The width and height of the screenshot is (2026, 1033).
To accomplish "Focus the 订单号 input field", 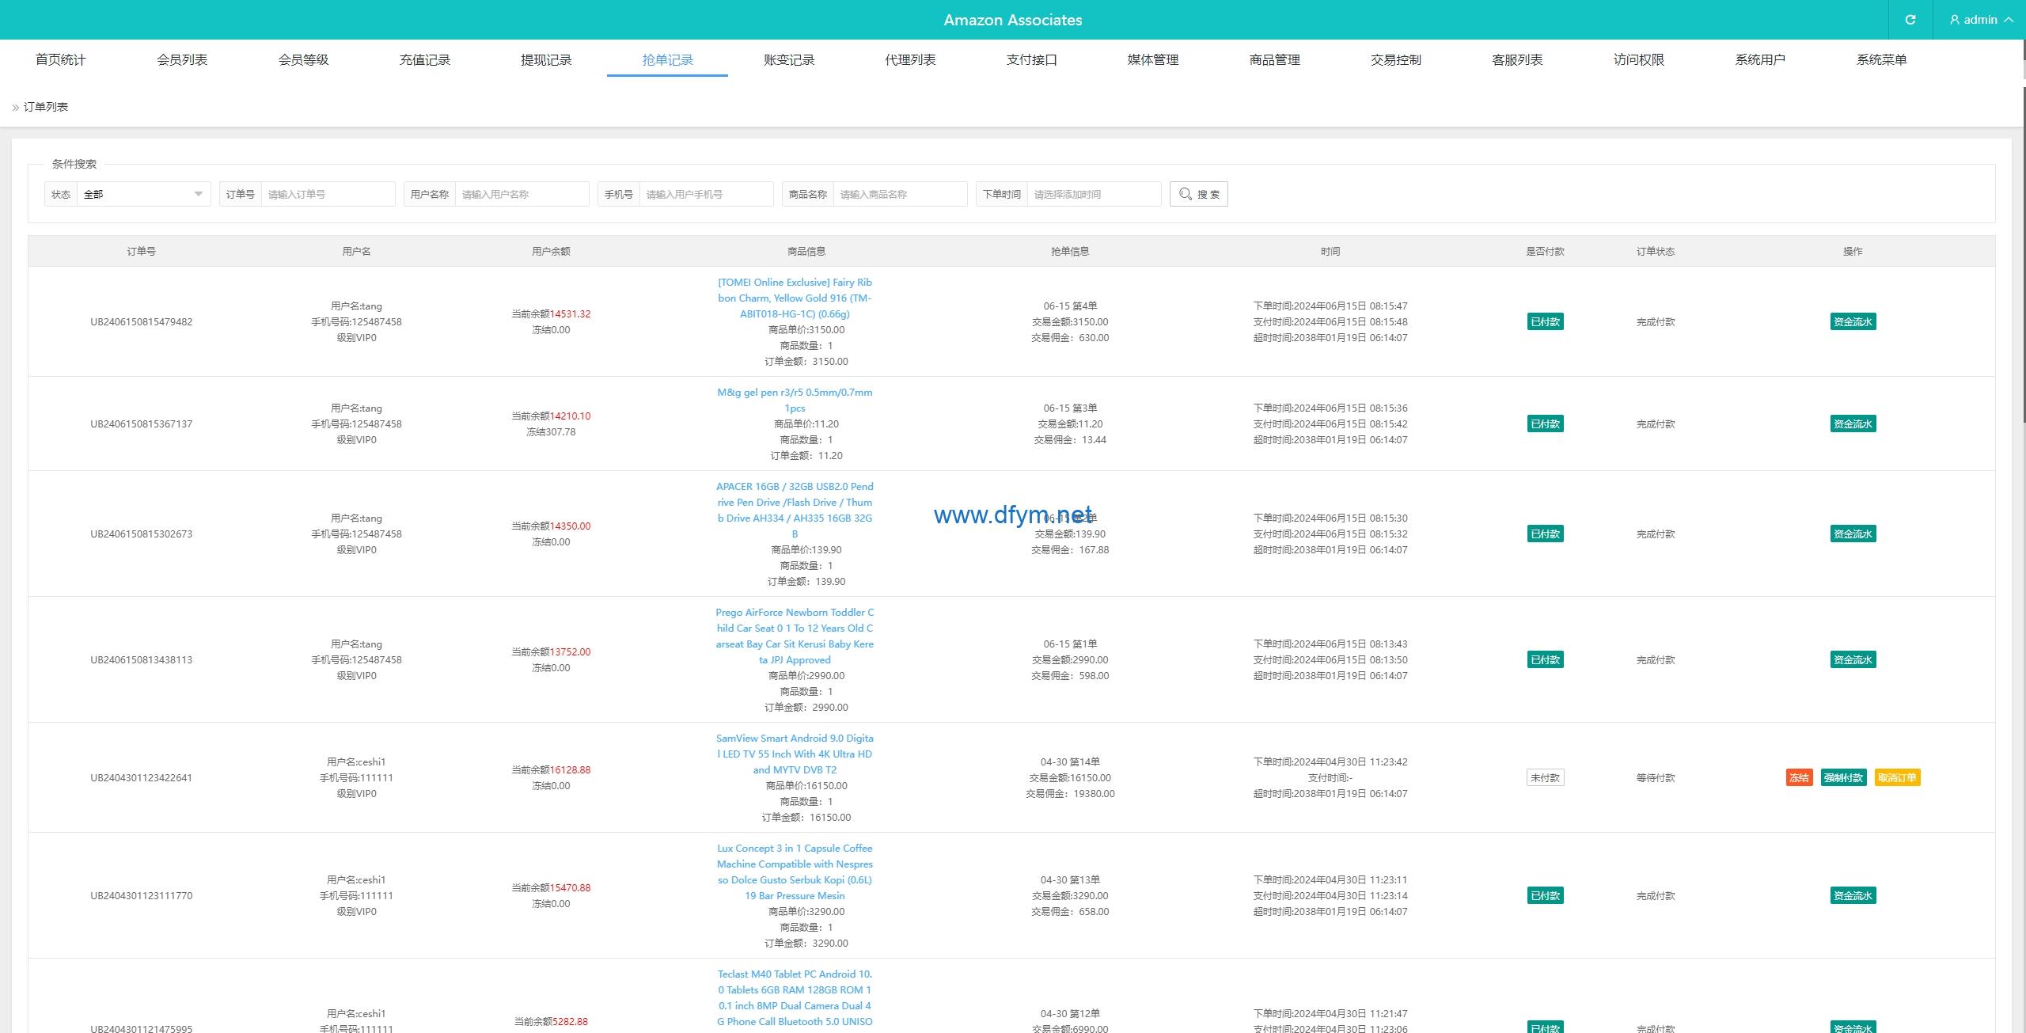I will pyautogui.click(x=328, y=194).
